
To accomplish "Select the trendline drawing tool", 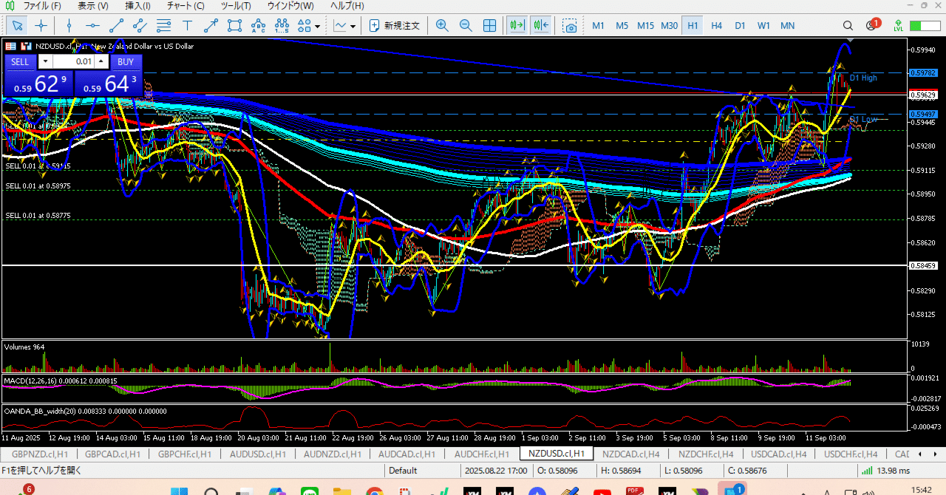I will [x=116, y=25].
